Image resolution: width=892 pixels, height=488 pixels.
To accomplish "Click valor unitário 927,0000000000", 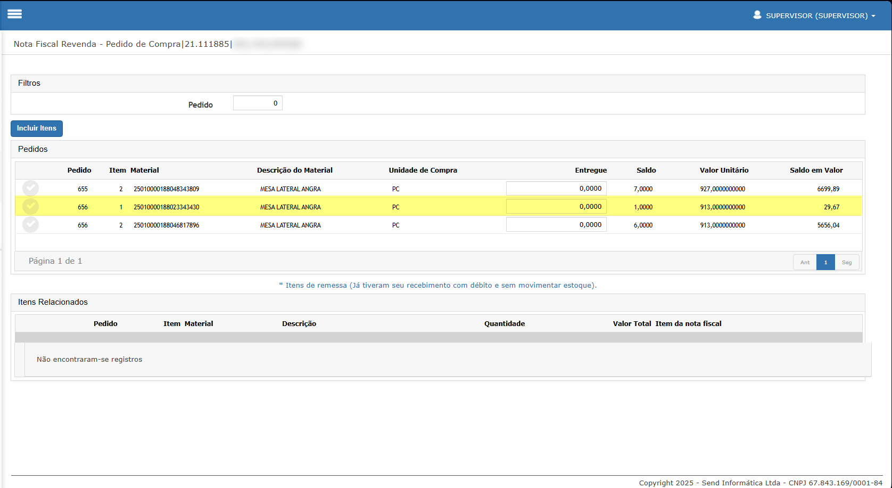I will [x=723, y=189].
